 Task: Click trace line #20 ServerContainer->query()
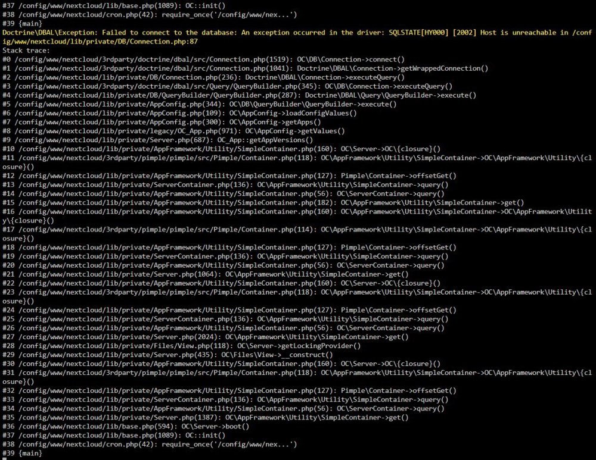[x=223, y=265]
